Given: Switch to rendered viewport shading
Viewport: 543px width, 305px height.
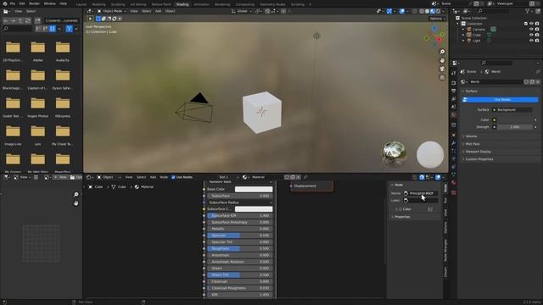Looking at the screenshot, I should (x=438, y=11).
